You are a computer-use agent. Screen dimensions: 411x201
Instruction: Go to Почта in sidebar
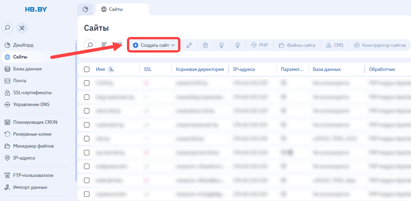tap(20, 81)
